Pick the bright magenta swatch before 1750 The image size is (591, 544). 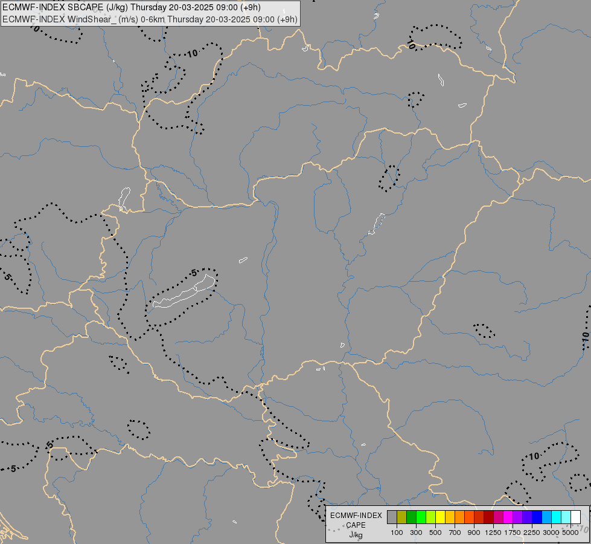[x=508, y=517]
